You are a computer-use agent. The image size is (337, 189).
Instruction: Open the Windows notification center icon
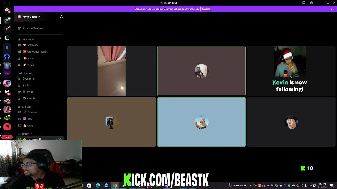pos(331,186)
